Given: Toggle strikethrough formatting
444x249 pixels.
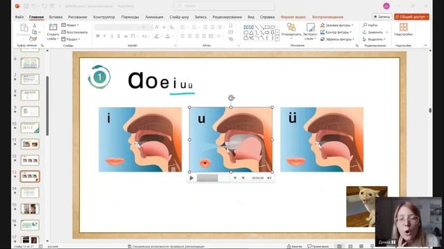Looking at the screenshot, I should tap(126, 36).
